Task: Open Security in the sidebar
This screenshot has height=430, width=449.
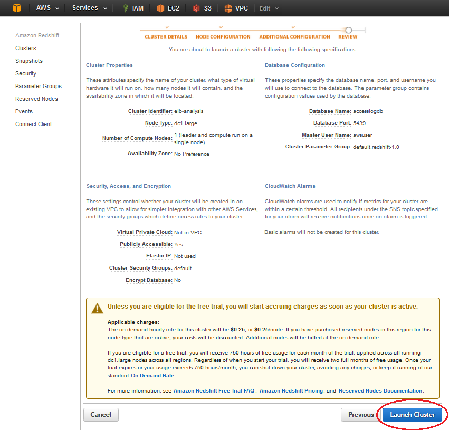Action: click(x=26, y=73)
